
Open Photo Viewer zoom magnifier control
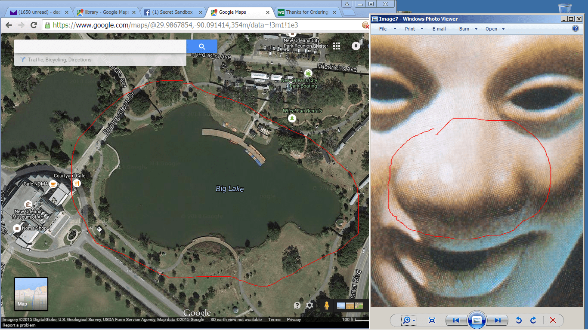[x=409, y=320]
